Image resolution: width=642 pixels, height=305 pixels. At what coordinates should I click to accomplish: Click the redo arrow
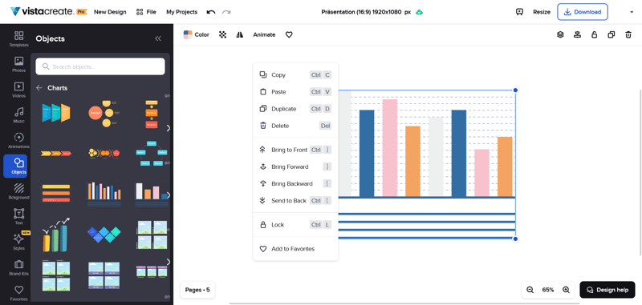[226, 12]
